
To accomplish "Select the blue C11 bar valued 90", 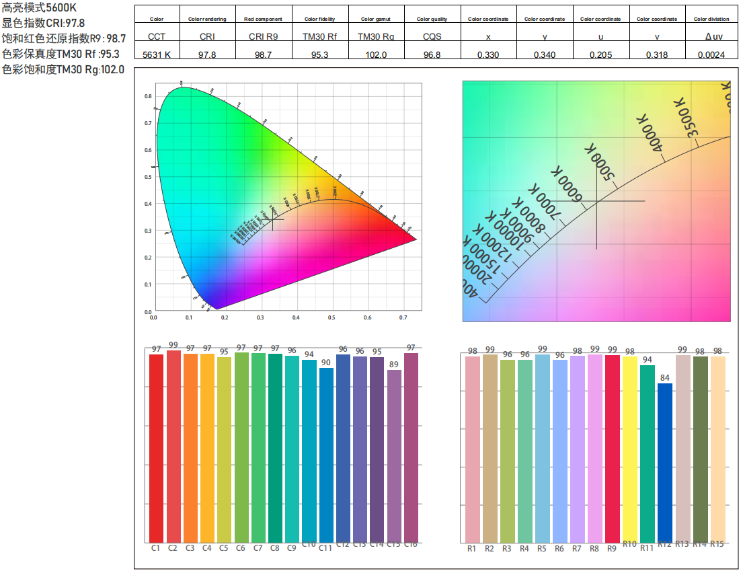I will (x=326, y=455).
